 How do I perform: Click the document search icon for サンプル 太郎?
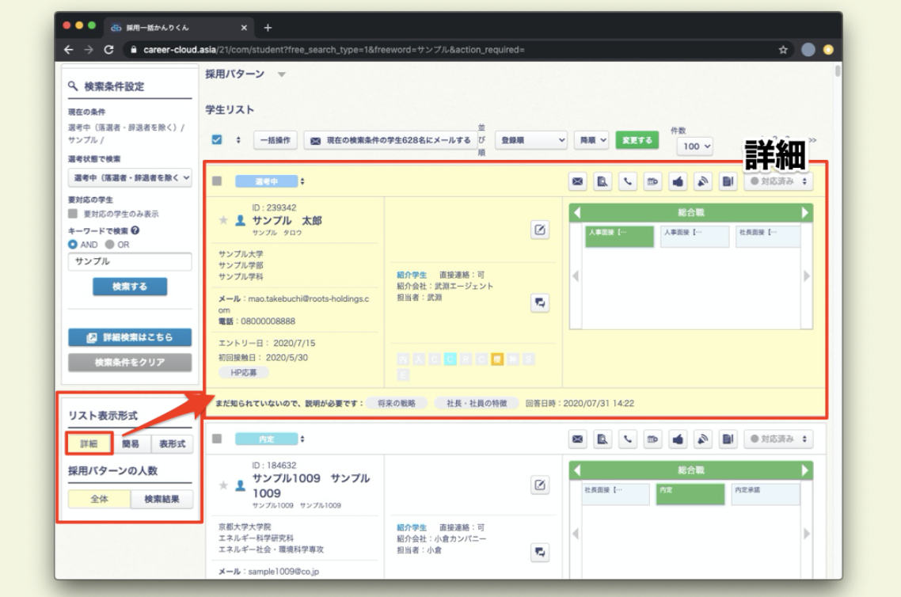(603, 181)
